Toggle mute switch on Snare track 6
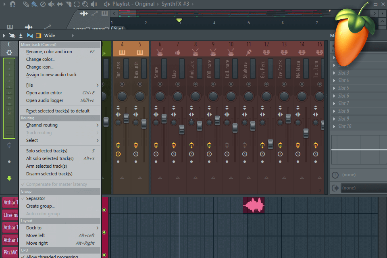 [x=160, y=84]
